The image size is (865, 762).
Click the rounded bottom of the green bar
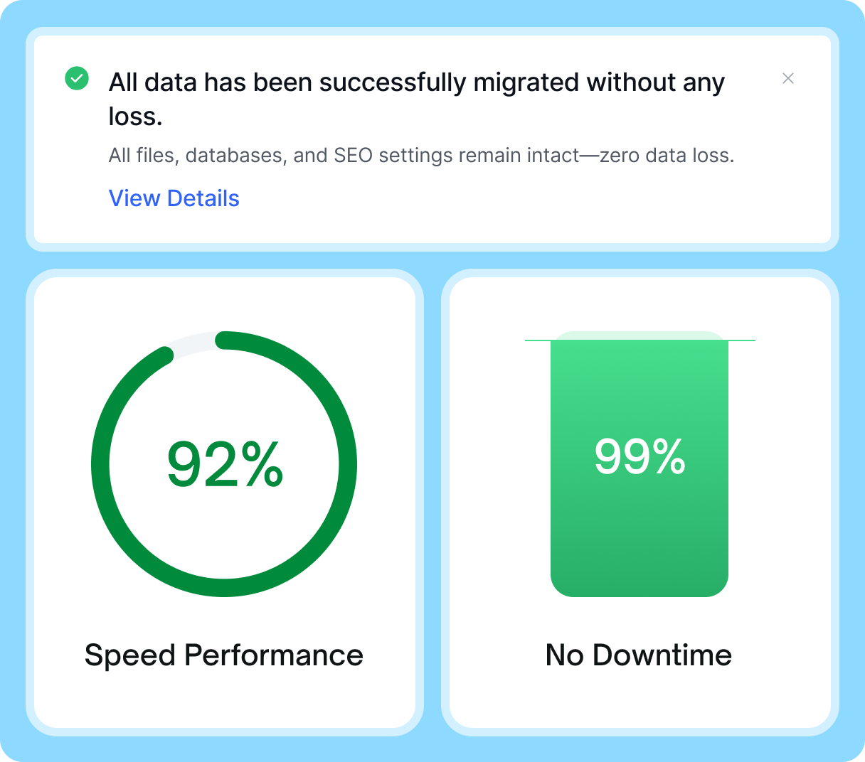pyautogui.click(x=640, y=584)
